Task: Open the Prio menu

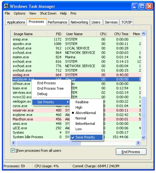Action: tap(73, 13)
